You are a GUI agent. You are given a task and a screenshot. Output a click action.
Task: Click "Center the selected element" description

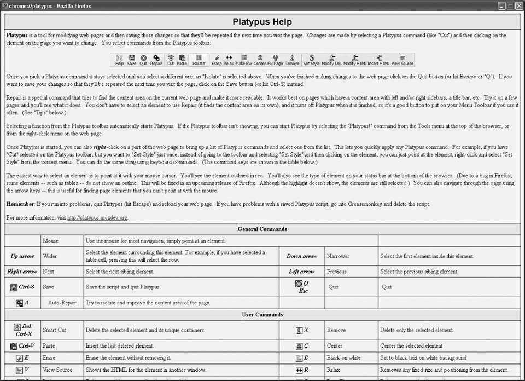[x=411, y=345]
